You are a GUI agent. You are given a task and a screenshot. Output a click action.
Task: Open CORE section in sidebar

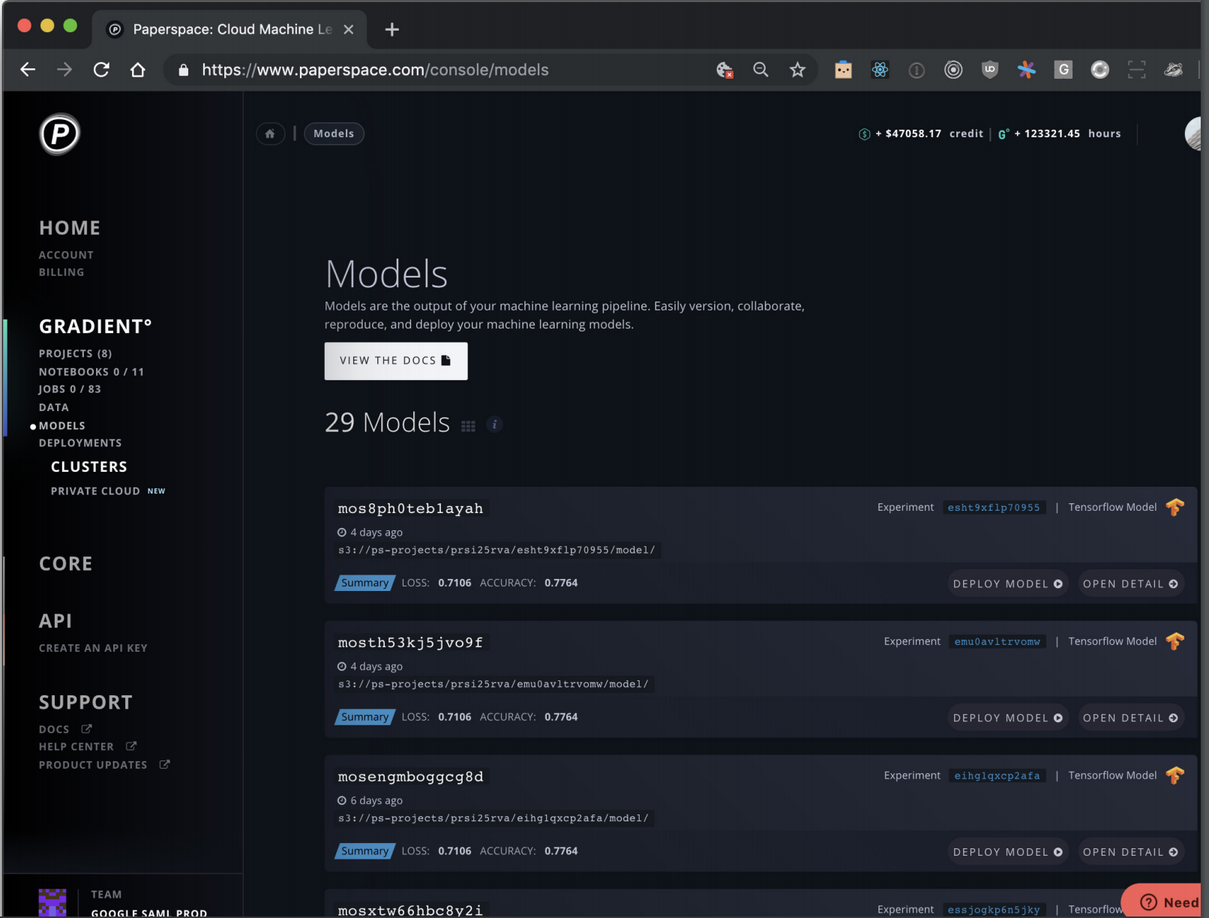click(66, 564)
